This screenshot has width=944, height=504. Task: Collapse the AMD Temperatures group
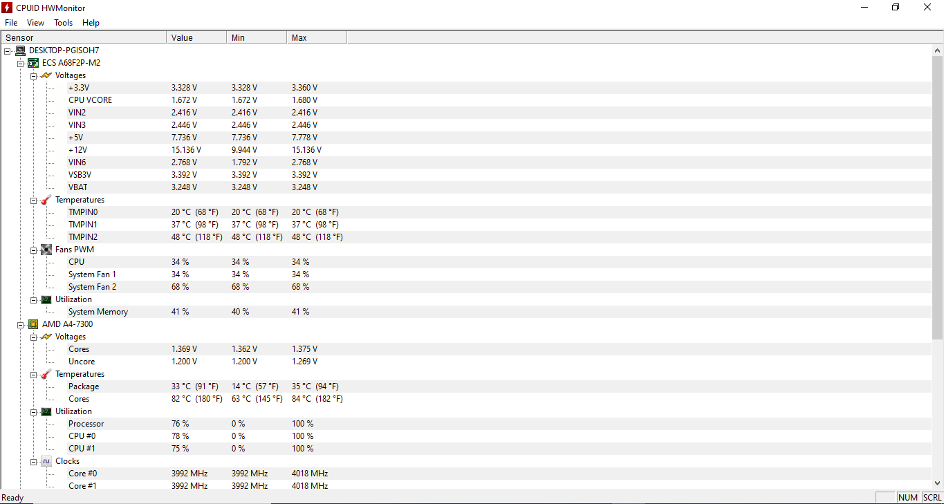click(34, 374)
